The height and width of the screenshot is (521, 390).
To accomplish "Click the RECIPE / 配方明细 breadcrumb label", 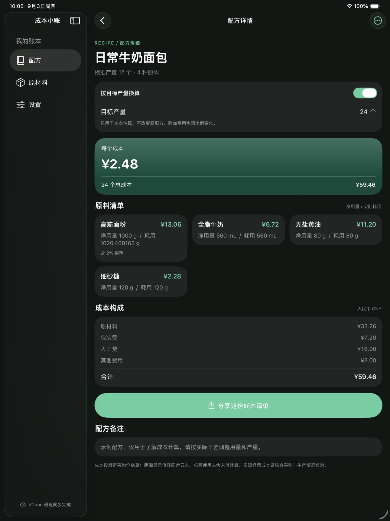I will point(117,43).
